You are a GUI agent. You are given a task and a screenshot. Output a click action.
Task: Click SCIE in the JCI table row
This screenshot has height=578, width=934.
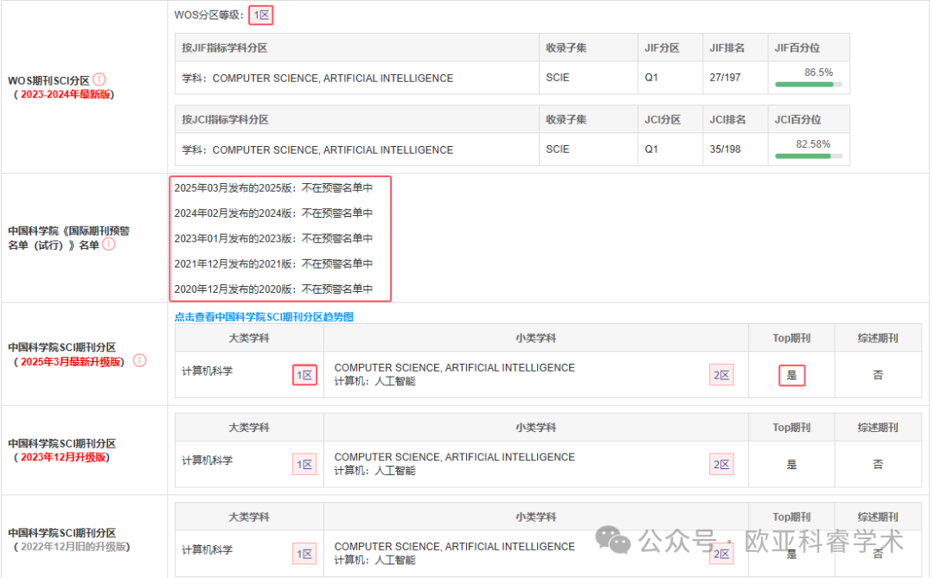(x=558, y=149)
